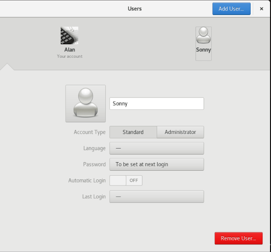Click the OFF text on the login switch
This screenshot has height=252, width=271.
point(134,181)
